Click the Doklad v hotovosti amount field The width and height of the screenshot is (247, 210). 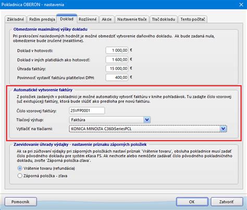[117, 50]
